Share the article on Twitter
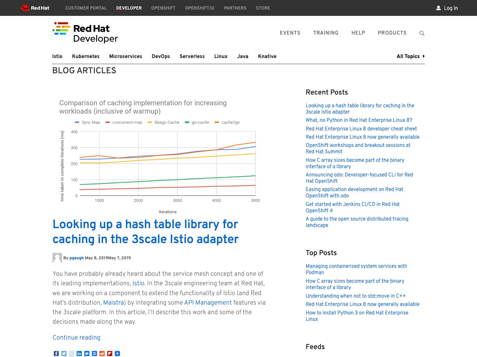 (x=64, y=354)
